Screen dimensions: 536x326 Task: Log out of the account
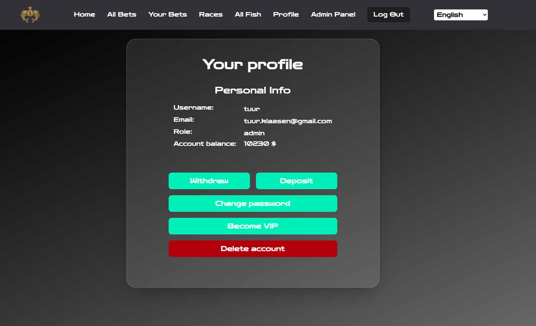tap(388, 15)
